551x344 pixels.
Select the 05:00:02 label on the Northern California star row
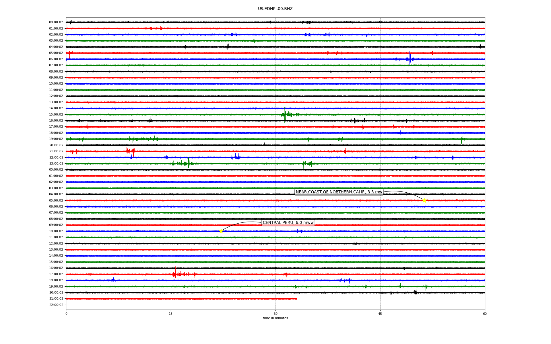point(56,200)
